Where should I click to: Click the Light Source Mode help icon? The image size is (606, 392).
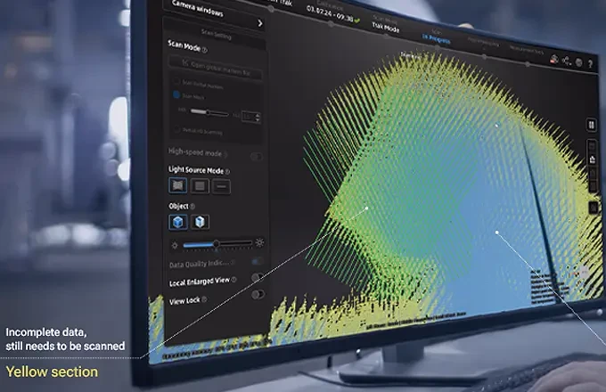[227, 171]
